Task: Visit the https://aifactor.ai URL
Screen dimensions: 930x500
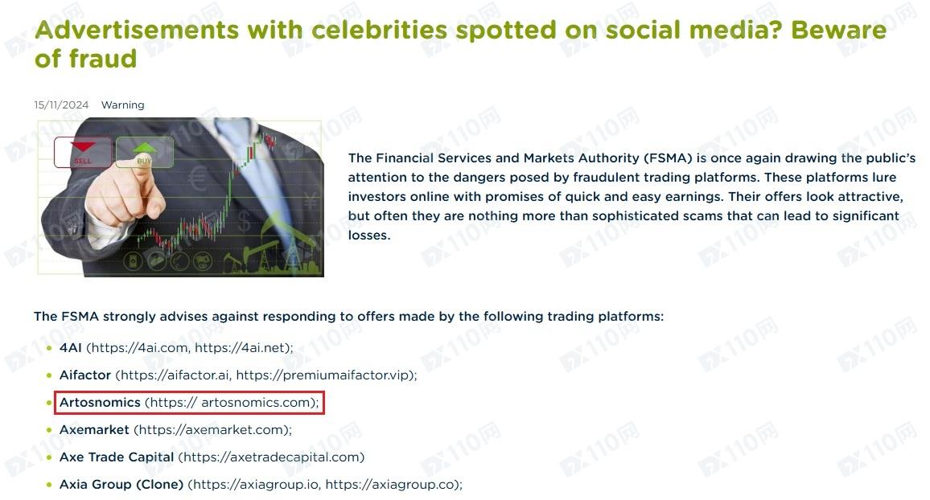Action: 174,375
